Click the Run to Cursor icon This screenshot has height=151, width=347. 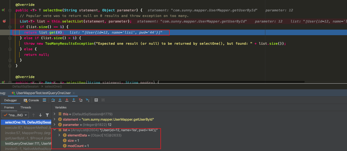tap(88, 100)
